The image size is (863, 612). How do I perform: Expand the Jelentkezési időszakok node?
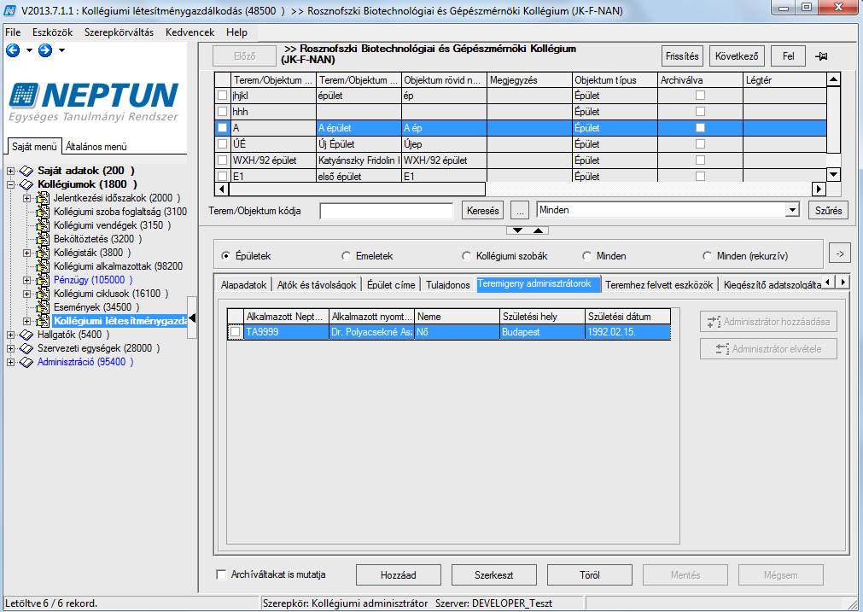tap(26, 198)
